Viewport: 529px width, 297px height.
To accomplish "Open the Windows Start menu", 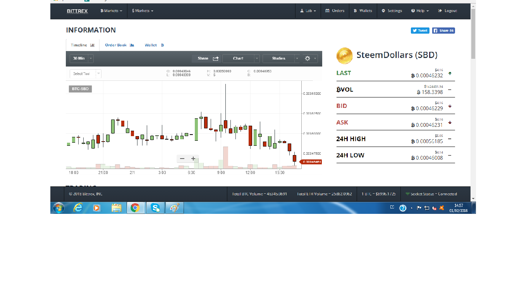I will [x=58, y=208].
